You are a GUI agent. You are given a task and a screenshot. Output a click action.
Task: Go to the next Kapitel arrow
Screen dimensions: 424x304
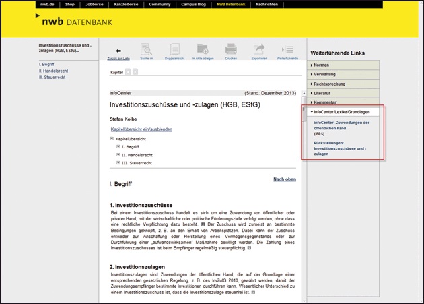point(135,71)
